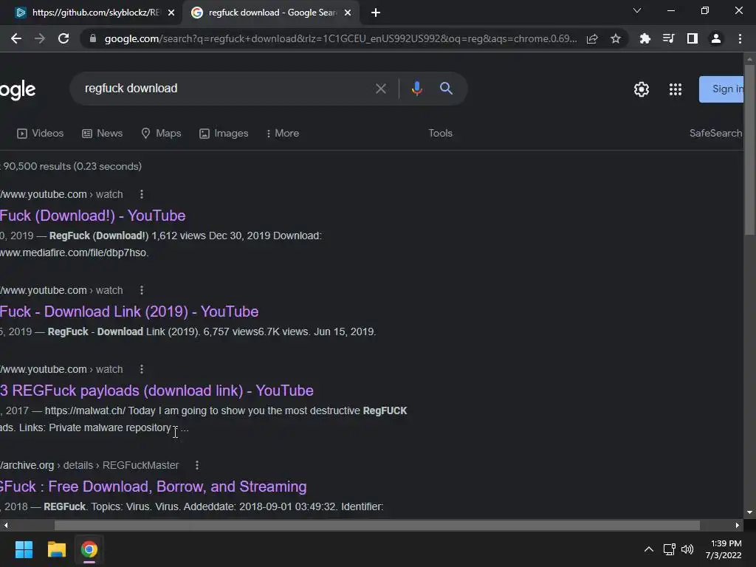Viewport: 756px width, 567px height.
Task: Reload the current page
Action: point(63,38)
